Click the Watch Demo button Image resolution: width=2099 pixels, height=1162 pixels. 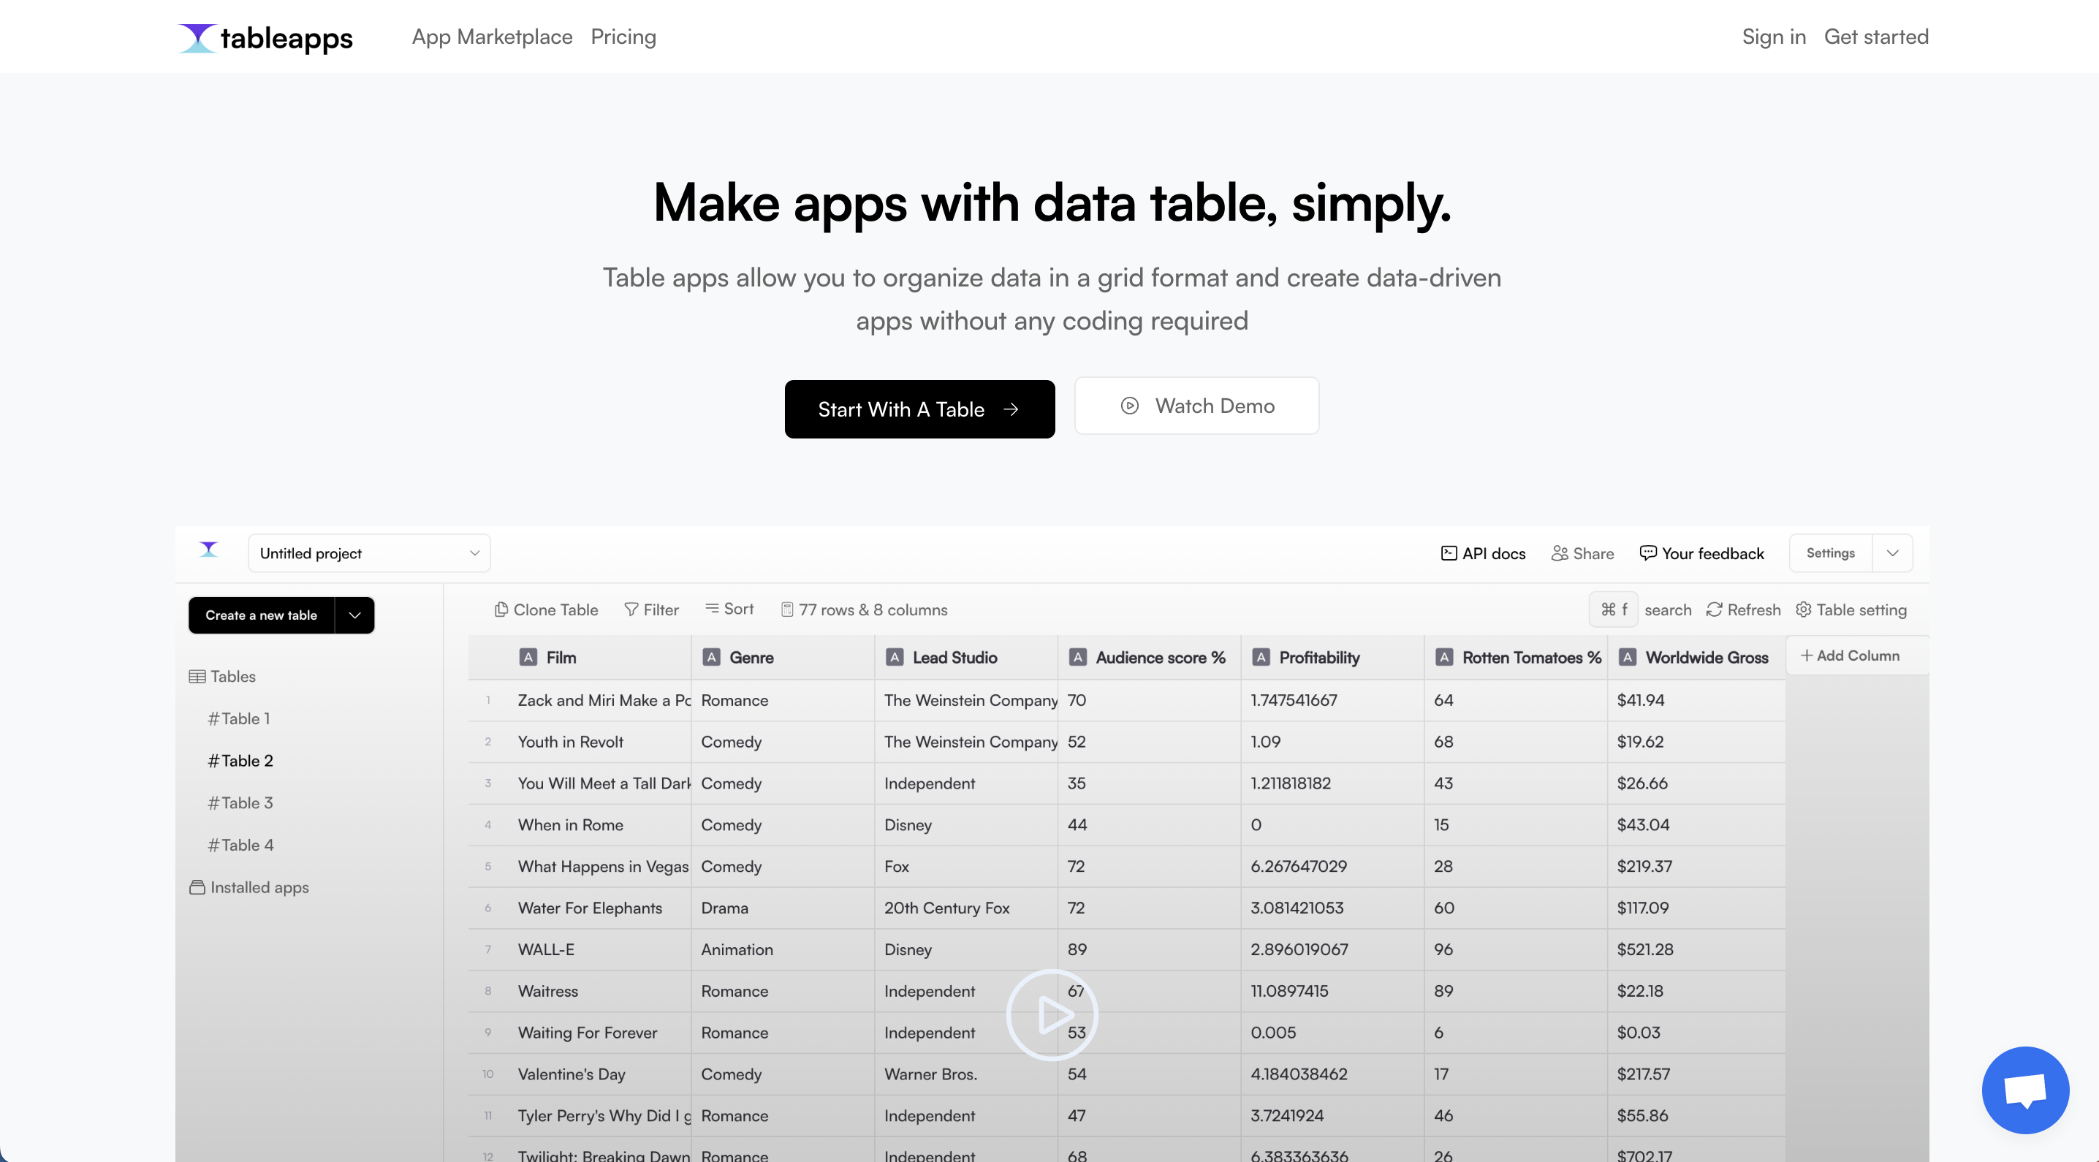click(x=1197, y=406)
